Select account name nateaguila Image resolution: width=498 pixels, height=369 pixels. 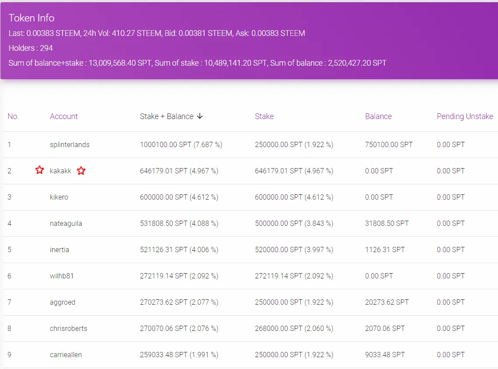(x=66, y=223)
